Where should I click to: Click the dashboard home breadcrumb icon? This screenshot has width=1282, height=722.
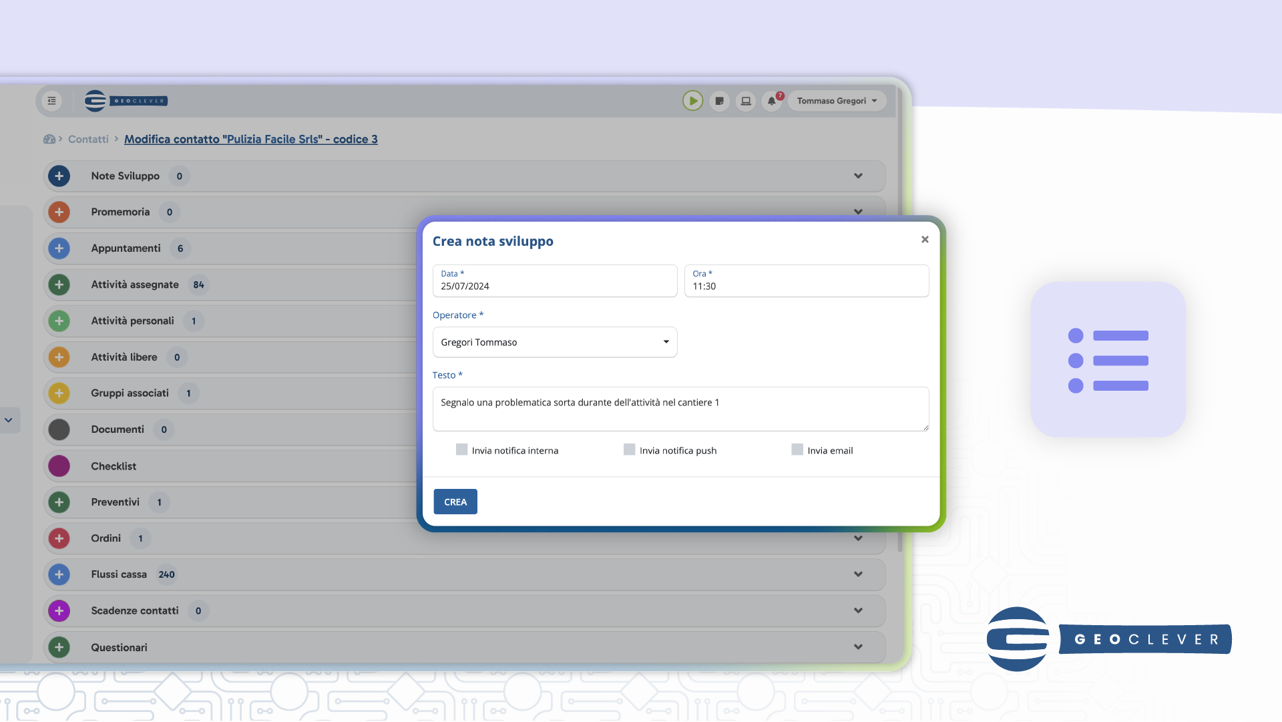49,139
